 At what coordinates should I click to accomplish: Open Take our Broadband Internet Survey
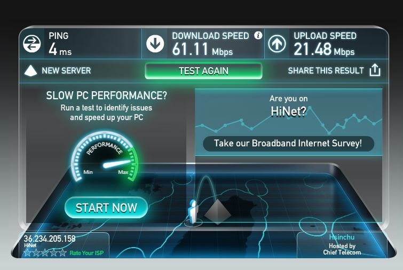pyautogui.click(x=288, y=144)
